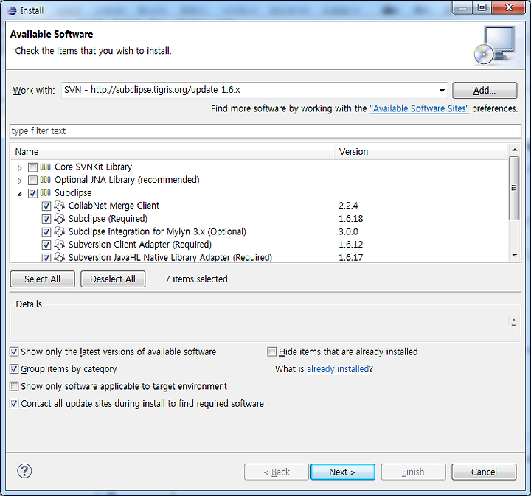Click the Optional JNA Library category icon
531x496 pixels.
pos(45,180)
